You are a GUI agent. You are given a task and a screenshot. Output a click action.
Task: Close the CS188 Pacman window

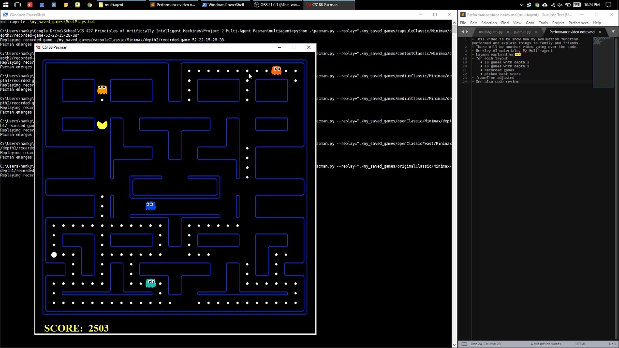(309, 47)
